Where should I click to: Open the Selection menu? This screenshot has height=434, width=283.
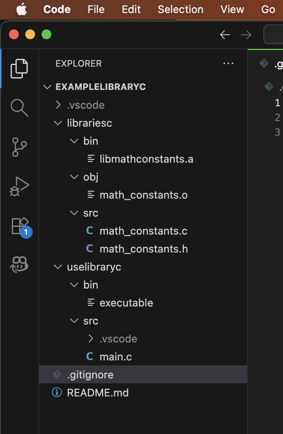180,9
